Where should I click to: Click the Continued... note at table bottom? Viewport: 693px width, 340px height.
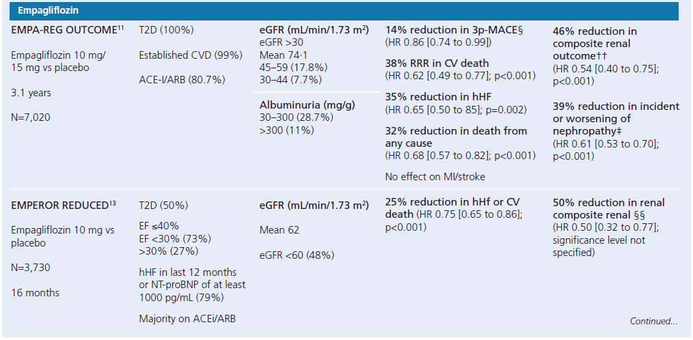coord(654,321)
